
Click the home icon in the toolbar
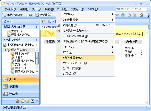pos(141,15)
